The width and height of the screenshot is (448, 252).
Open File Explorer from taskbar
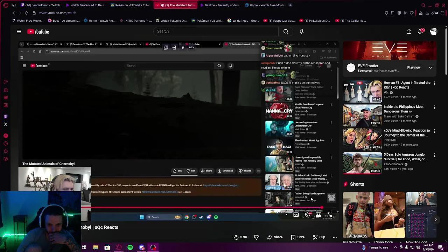coord(96,247)
